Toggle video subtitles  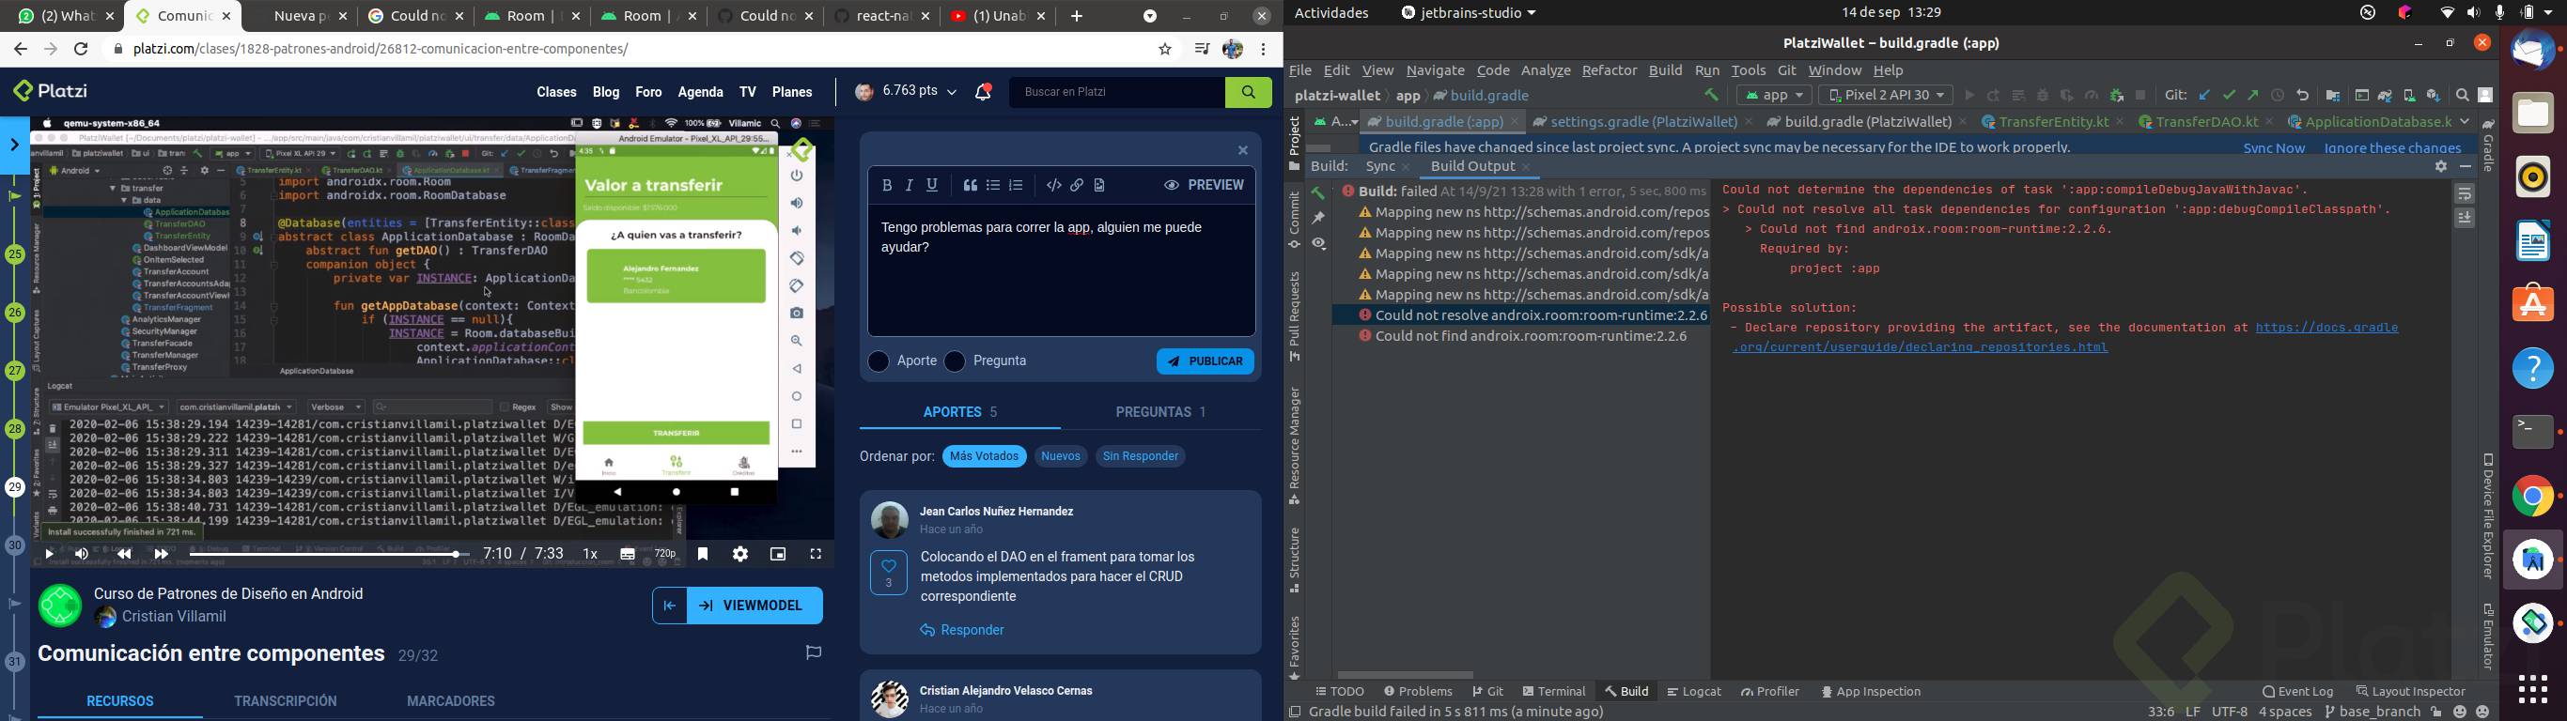point(628,555)
